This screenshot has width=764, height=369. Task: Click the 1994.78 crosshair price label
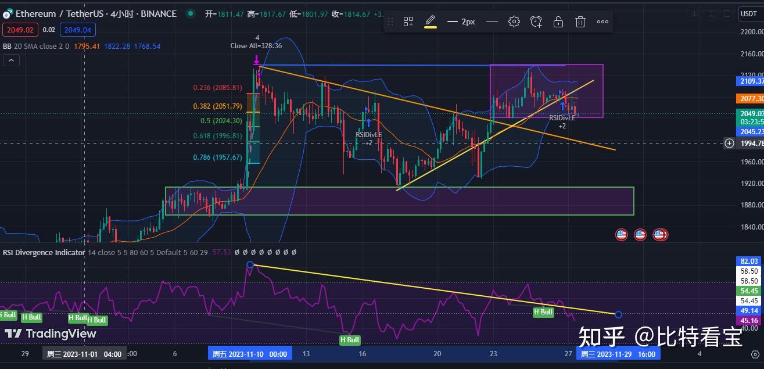(x=751, y=144)
